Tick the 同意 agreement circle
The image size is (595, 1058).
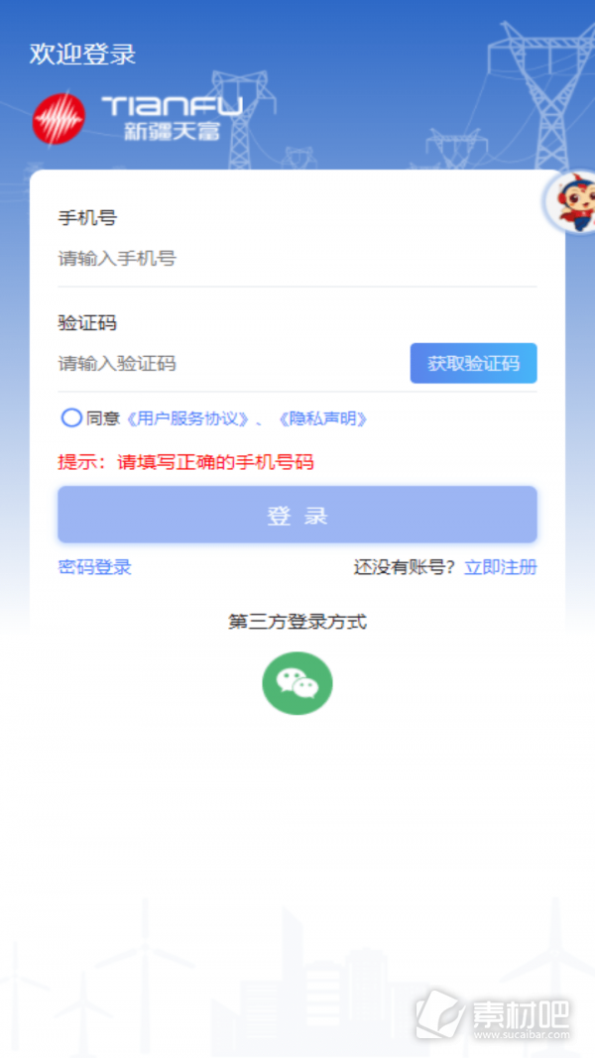(x=71, y=418)
